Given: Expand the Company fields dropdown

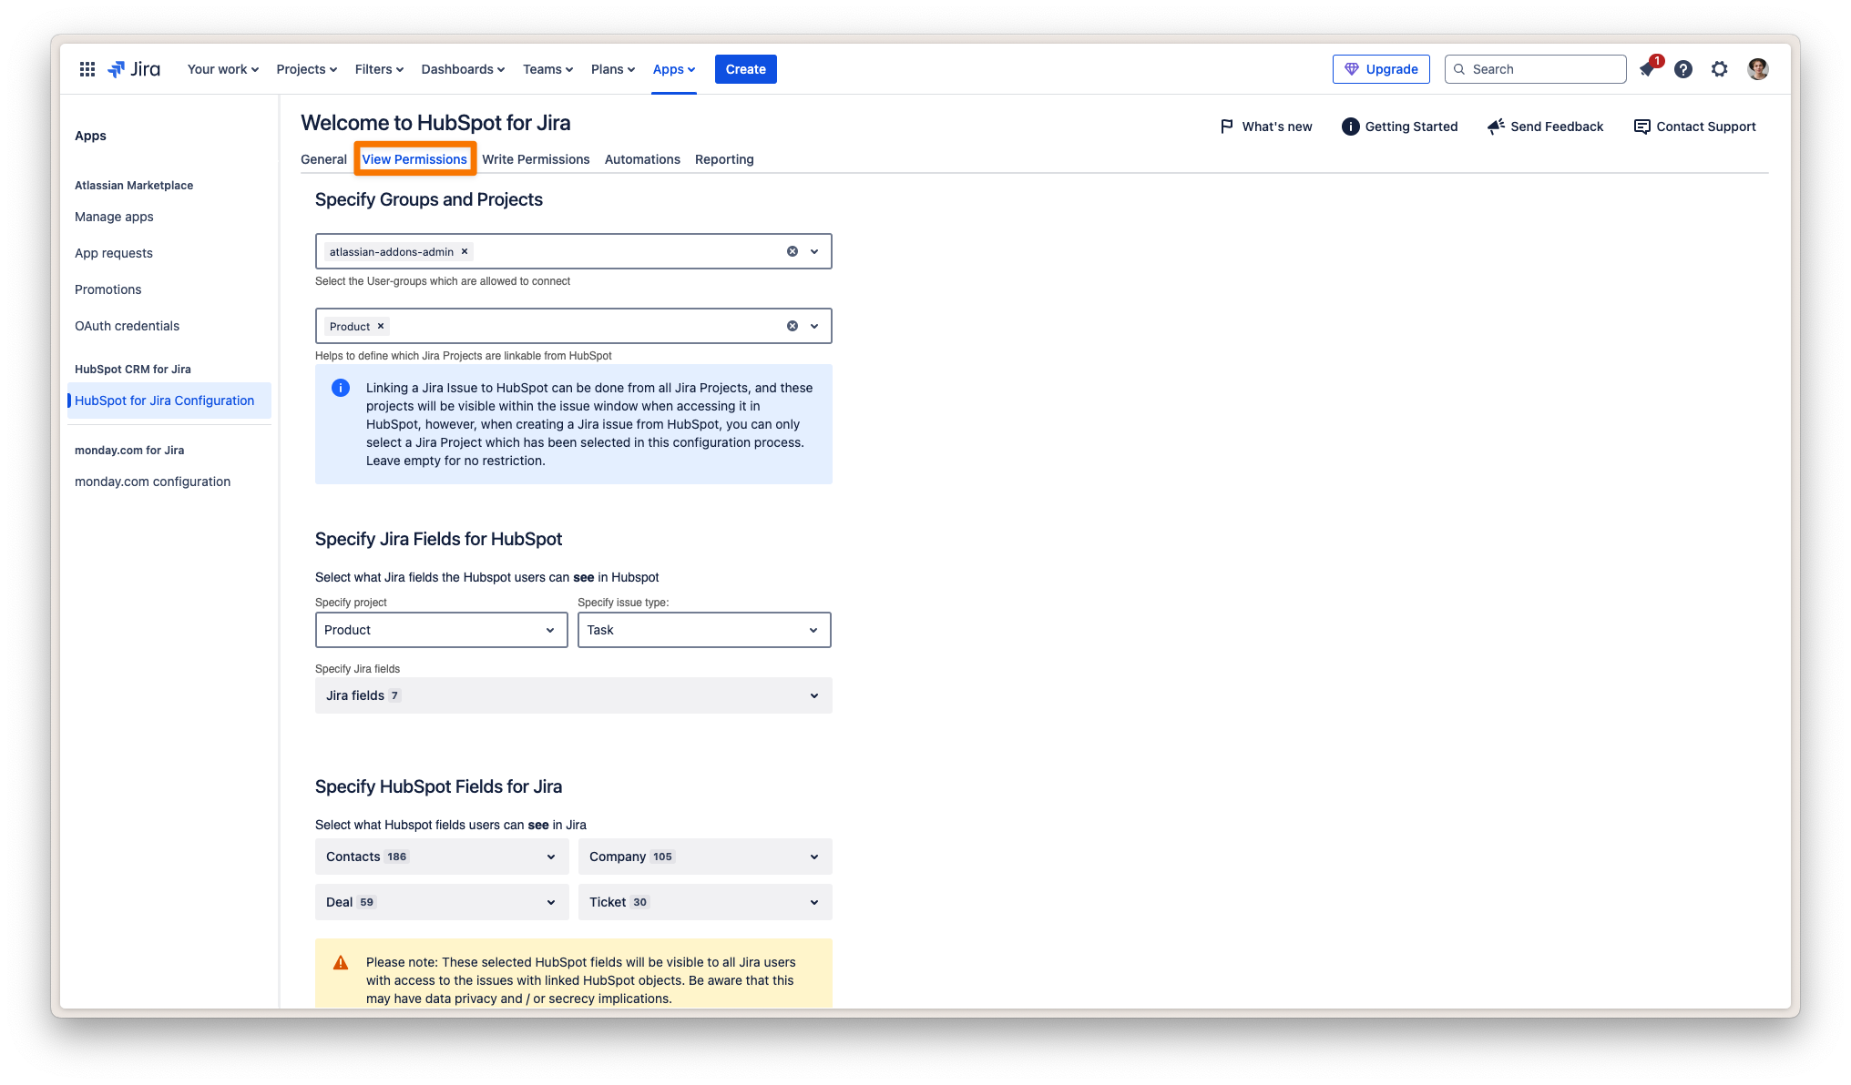Looking at the screenshot, I should tap(705, 857).
